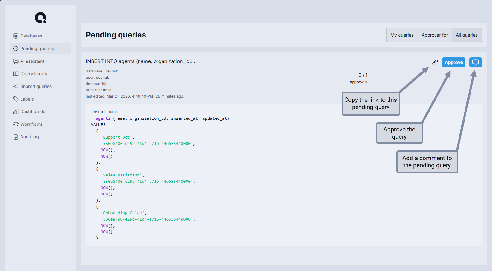
Task: Add a comment via the speech-bubble button
Action: click(476, 62)
